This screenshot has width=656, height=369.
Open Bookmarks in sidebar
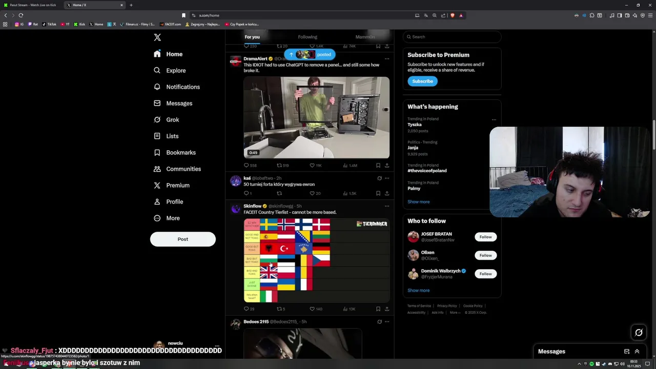pos(175,152)
